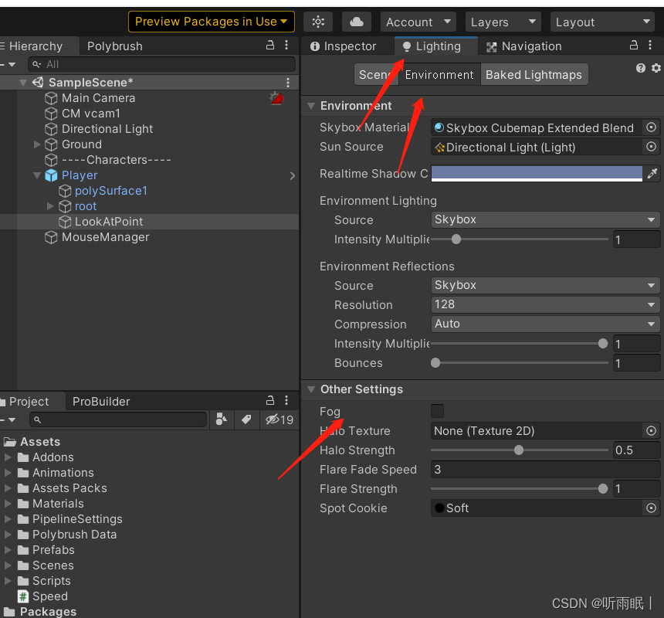The height and width of the screenshot is (618, 664).
Task: Select the Scene lighting tab
Action: click(376, 75)
